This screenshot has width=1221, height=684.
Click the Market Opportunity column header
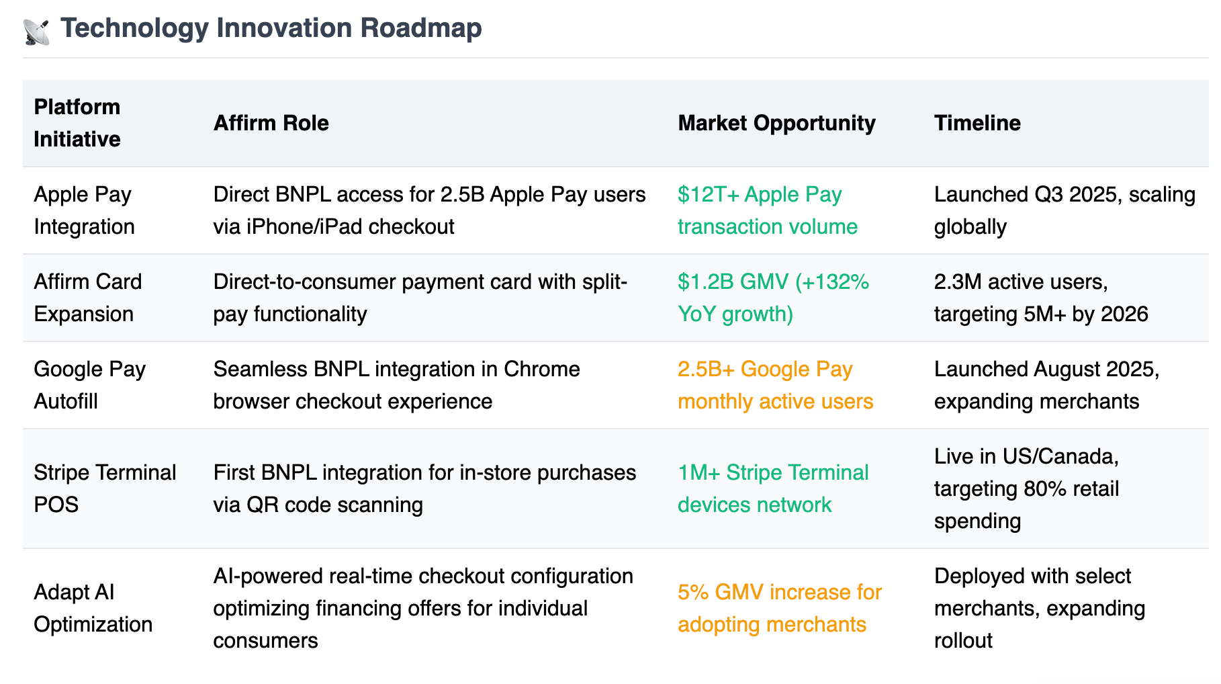tap(776, 123)
